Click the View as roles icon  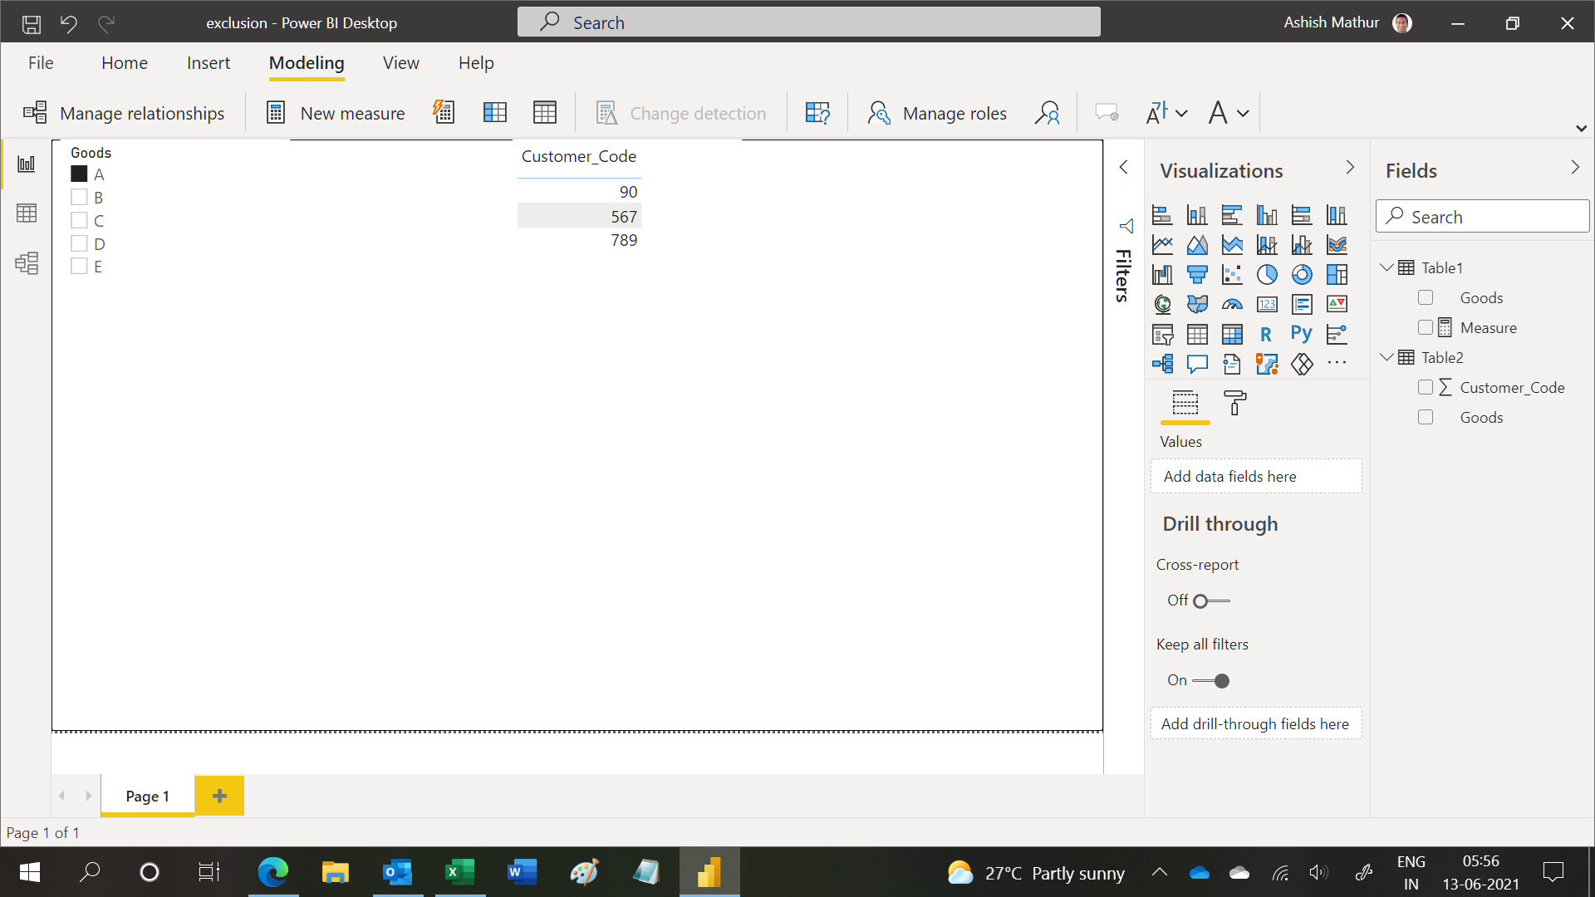tap(1048, 113)
